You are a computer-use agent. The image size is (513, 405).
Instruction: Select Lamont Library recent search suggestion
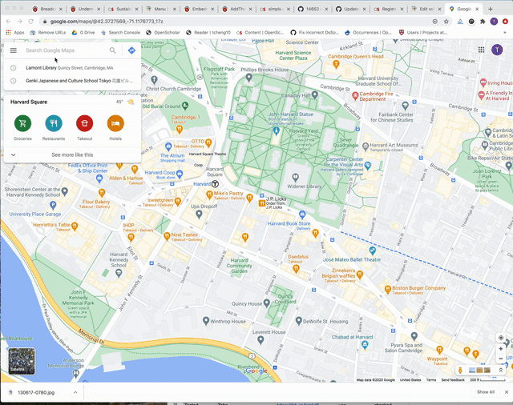pos(69,68)
